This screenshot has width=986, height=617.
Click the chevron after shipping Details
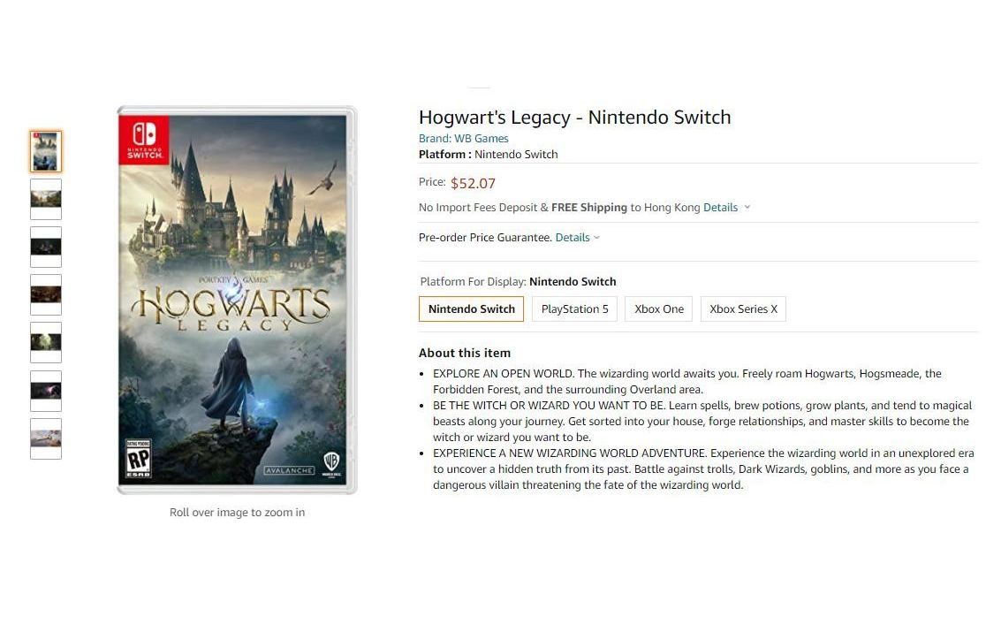click(747, 208)
